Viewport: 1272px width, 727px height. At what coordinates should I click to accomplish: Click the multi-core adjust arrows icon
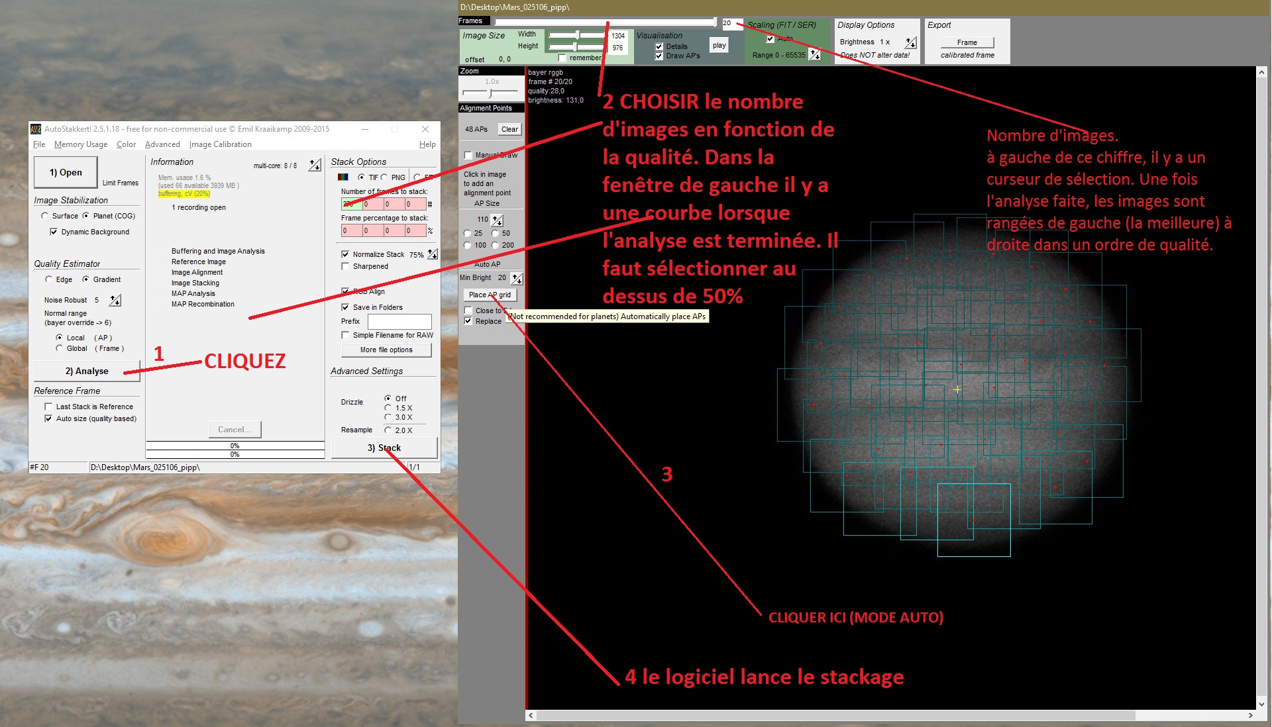(315, 166)
